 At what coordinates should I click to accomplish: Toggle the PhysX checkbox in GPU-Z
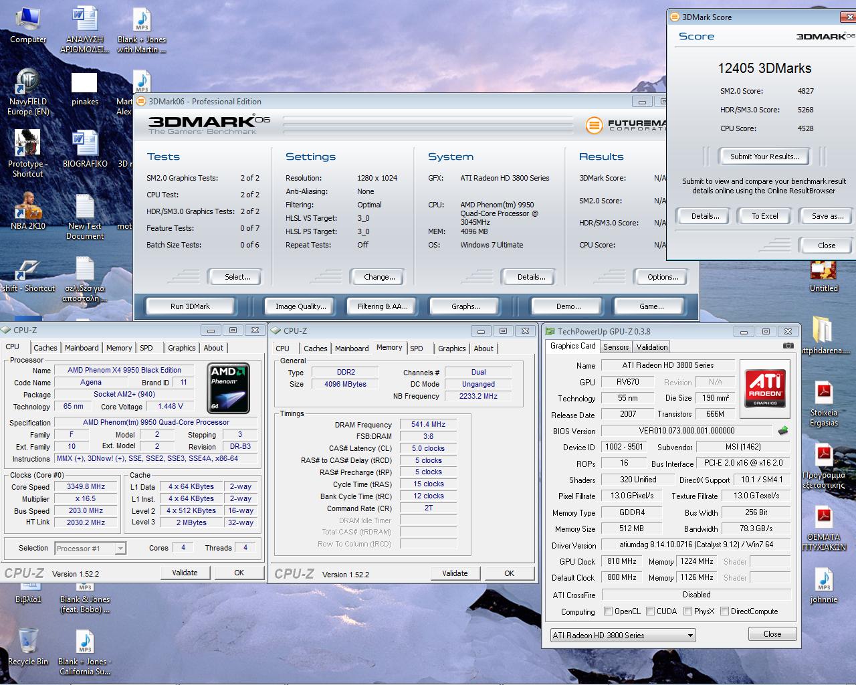pos(687,611)
